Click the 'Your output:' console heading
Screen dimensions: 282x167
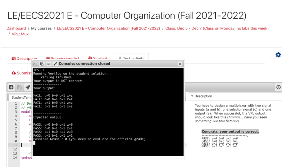point(44,88)
